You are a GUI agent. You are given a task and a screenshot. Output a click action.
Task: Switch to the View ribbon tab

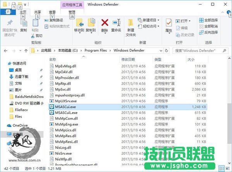click(x=52, y=12)
